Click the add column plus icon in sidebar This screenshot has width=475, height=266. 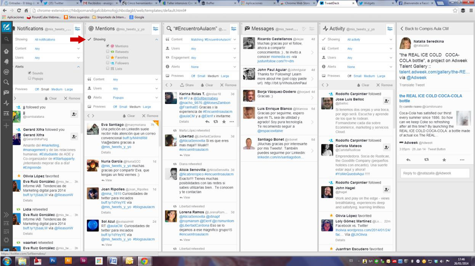point(6,125)
